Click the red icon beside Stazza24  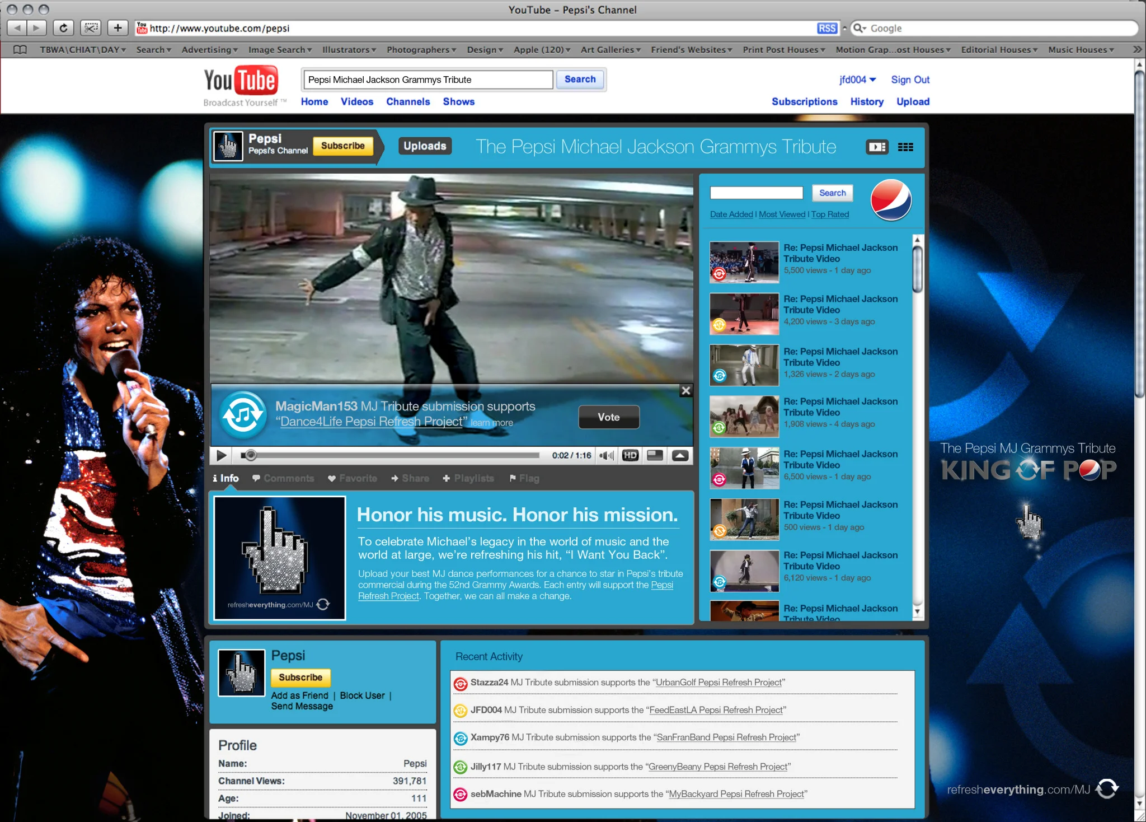tap(460, 683)
